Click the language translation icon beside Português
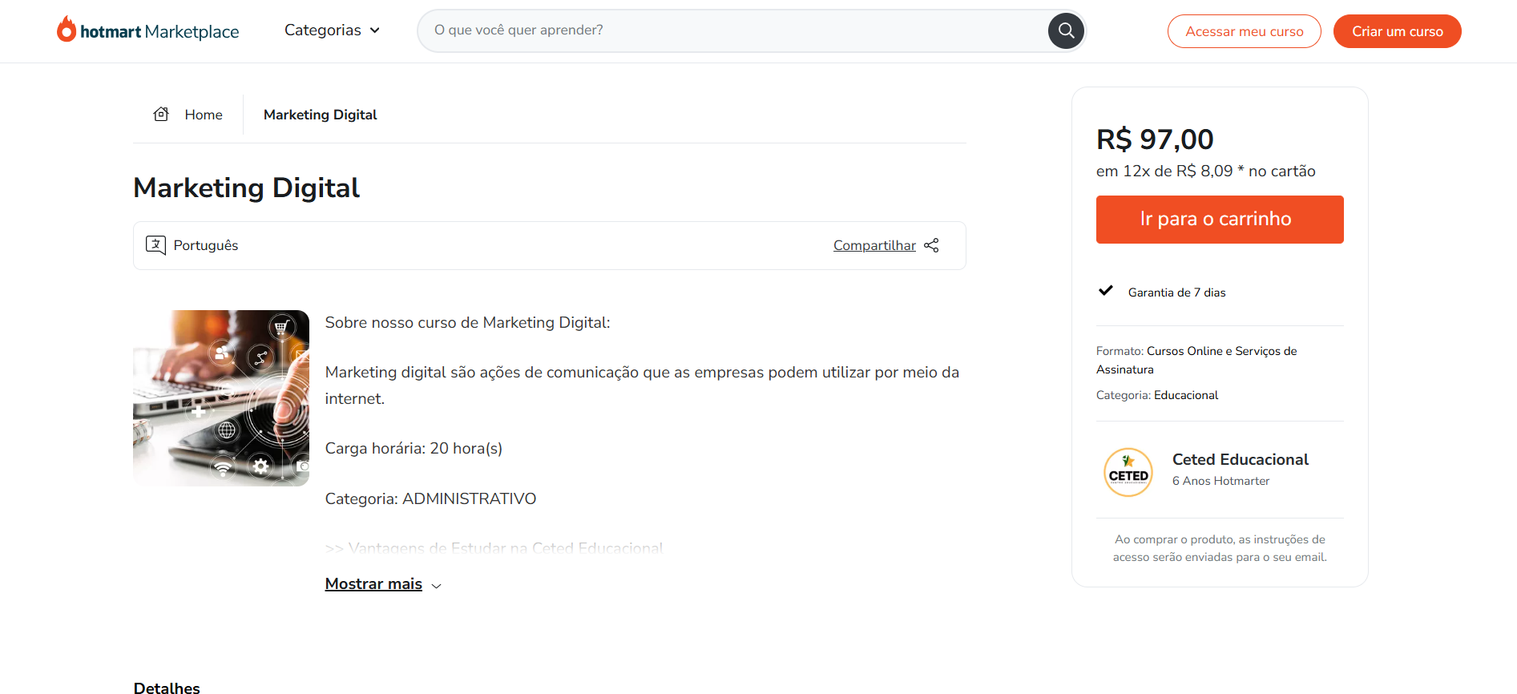 (155, 245)
